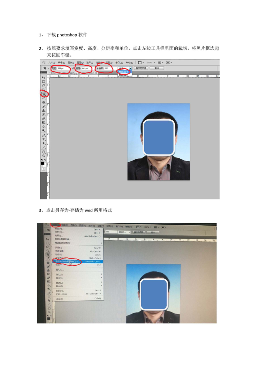Choose 存储为 Web所用格式(D)... menu entry
258x365 pixels.
[78, 262]
